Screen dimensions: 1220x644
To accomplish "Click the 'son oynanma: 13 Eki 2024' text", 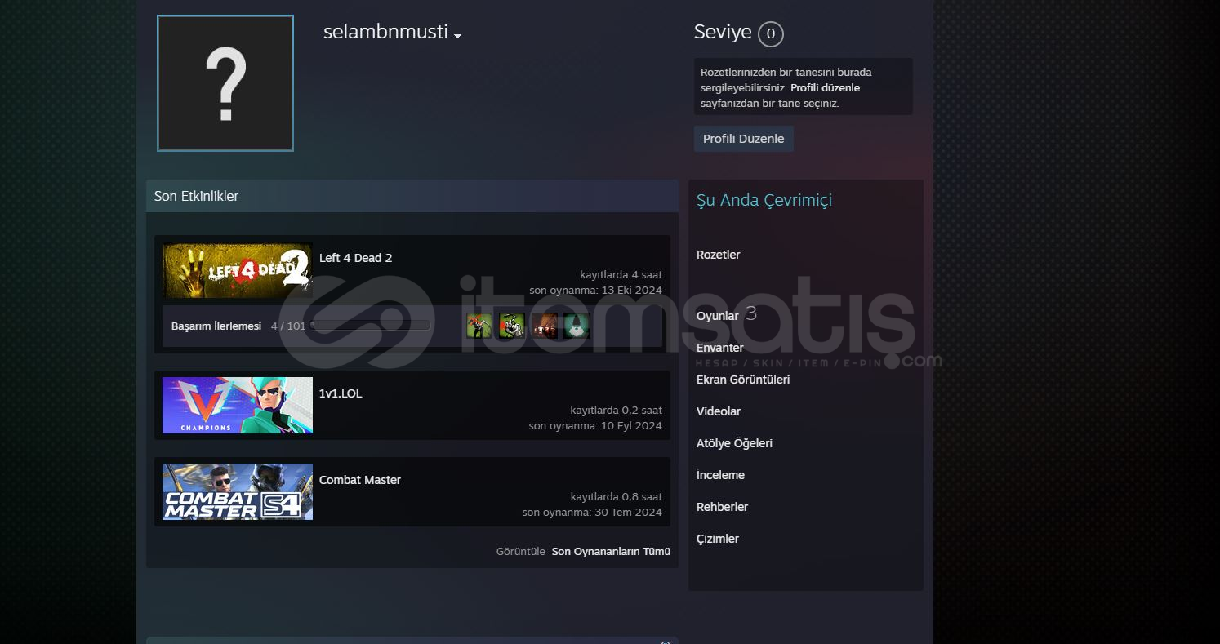I will (595, 291).
